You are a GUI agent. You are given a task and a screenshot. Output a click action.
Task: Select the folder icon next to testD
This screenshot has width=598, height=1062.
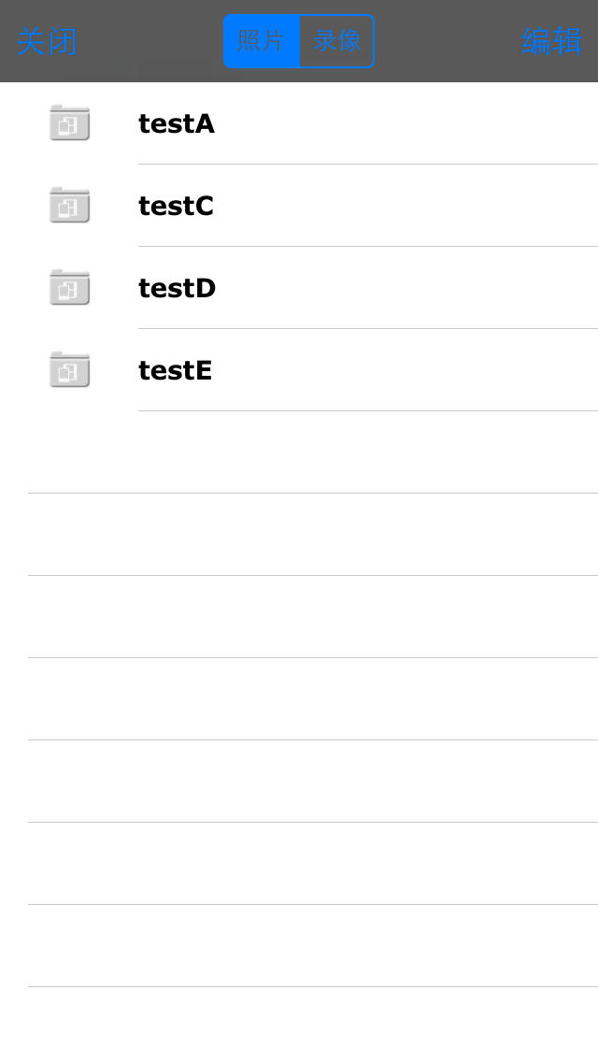(70, 287)
